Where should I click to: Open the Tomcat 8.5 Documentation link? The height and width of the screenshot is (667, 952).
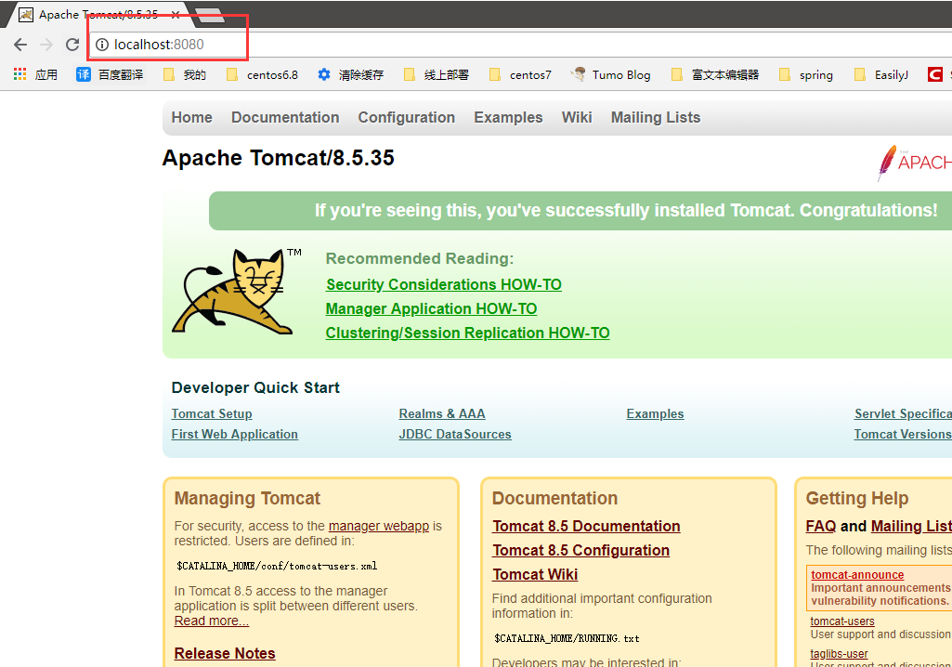coord(586,526)
